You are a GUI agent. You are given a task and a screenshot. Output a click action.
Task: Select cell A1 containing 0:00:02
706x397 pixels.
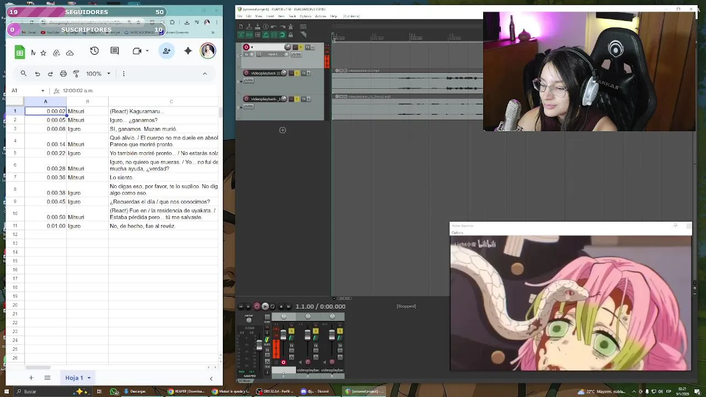click(x=46, y=111)
